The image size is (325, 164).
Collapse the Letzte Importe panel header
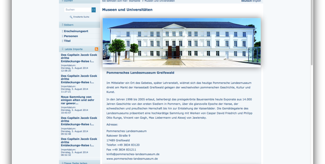point(80,49)
